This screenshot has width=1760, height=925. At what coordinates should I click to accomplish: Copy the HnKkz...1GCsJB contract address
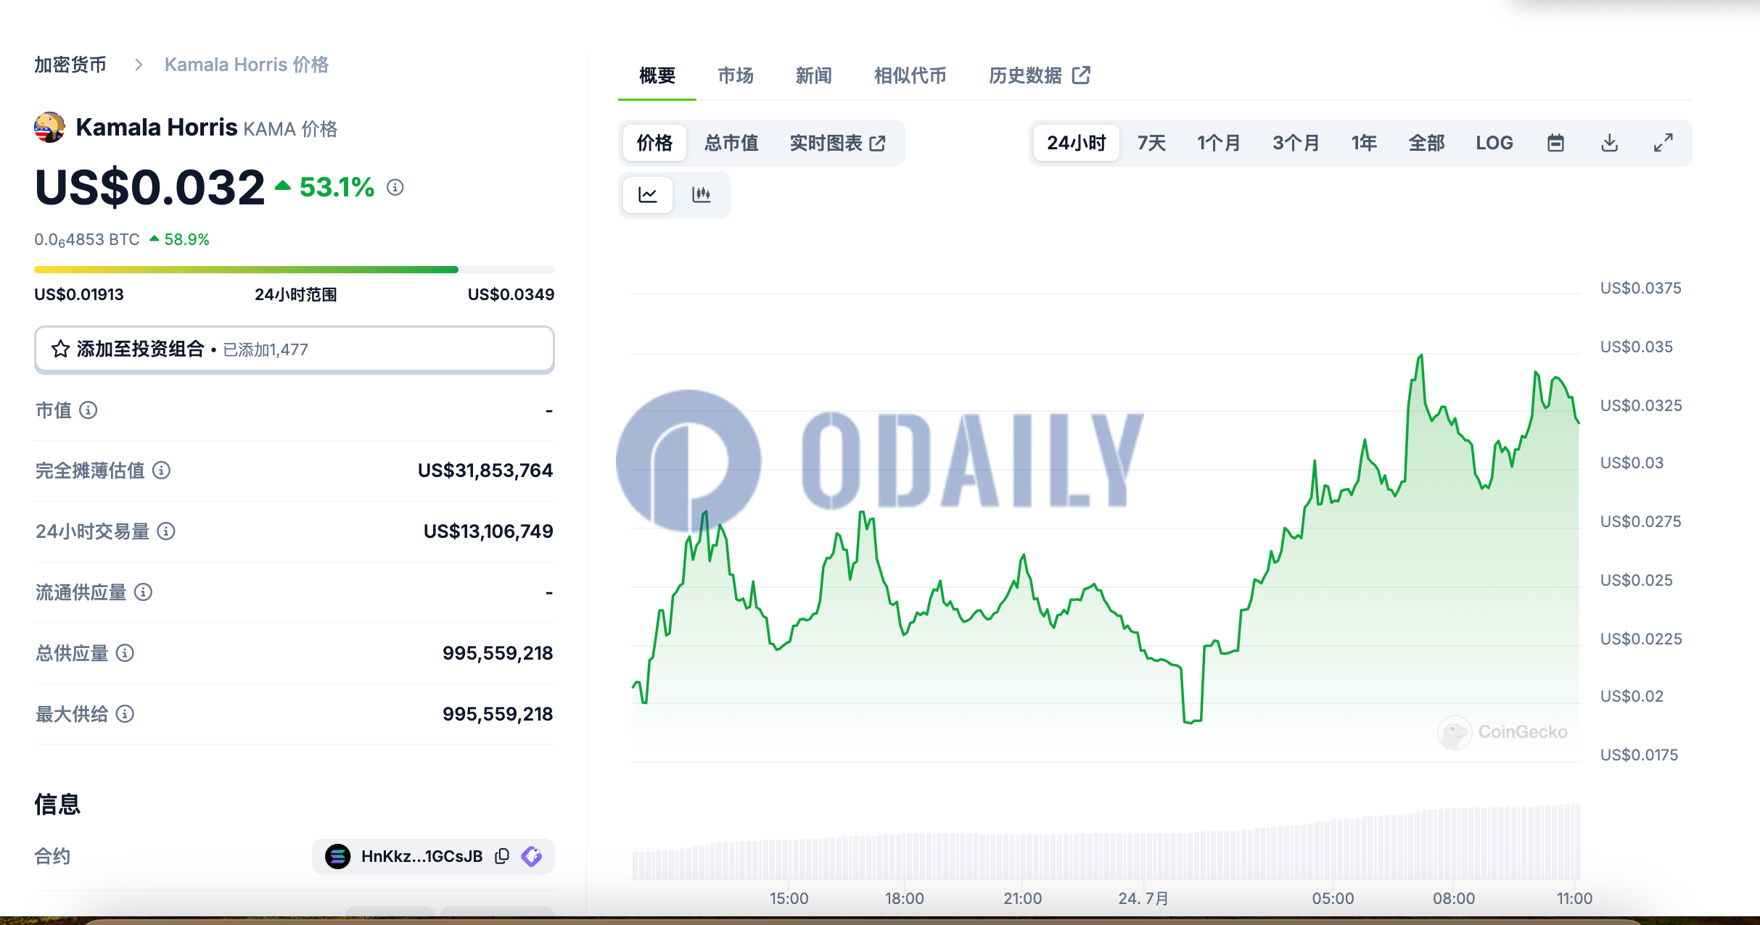(502, 856)
